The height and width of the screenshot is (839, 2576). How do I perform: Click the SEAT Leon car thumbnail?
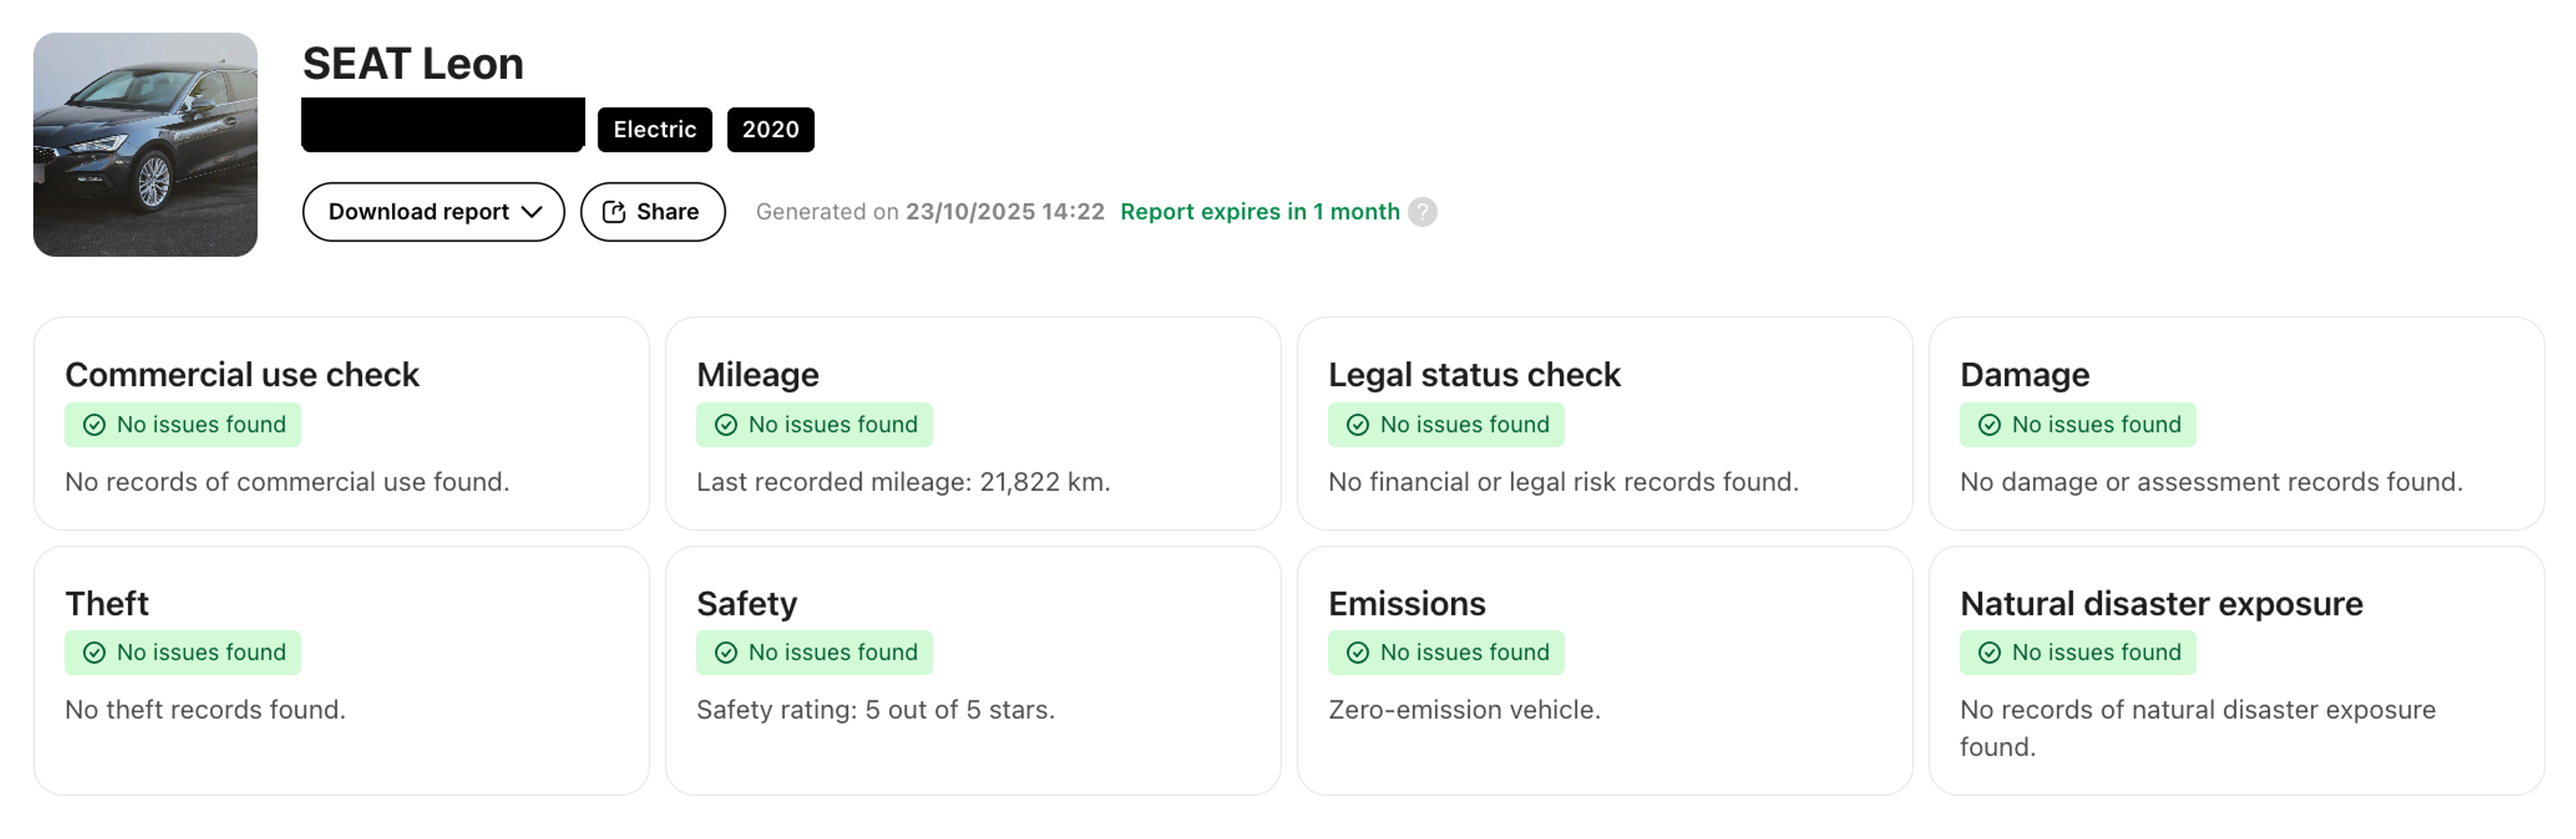point(145,145)
